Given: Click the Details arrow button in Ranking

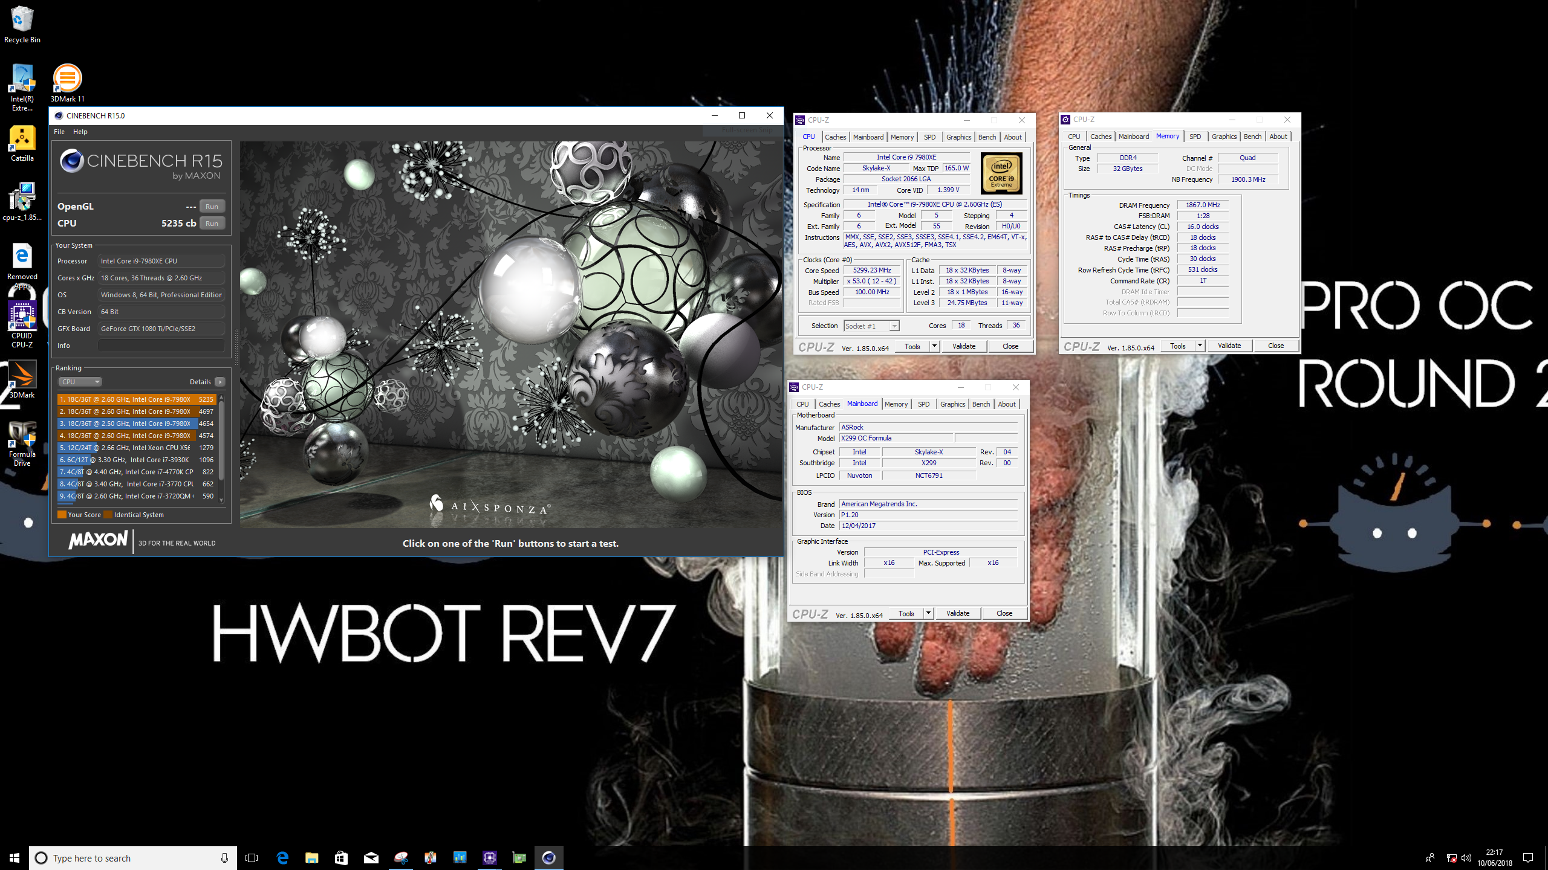Looking at the screenshot, I should pos(220,382).
